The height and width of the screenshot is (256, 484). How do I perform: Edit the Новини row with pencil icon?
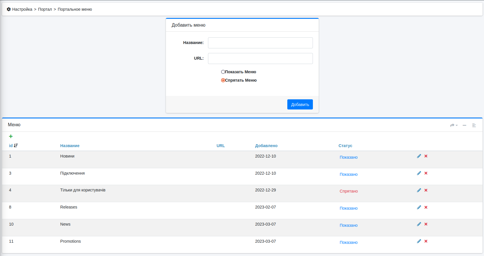(x=419, y=156)
